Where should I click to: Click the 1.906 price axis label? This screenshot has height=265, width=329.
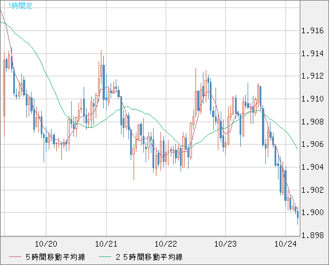point(312,145)
